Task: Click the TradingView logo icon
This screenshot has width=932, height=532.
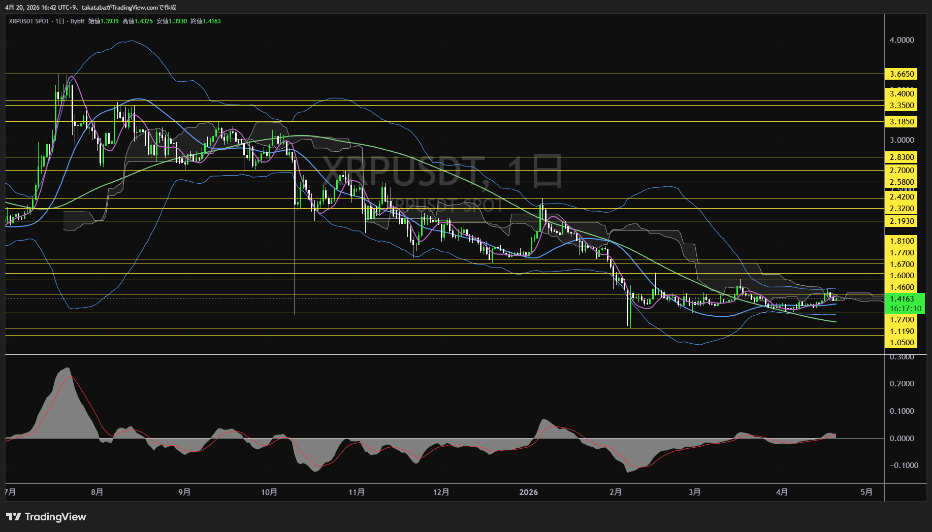Action: click(14, 517)
